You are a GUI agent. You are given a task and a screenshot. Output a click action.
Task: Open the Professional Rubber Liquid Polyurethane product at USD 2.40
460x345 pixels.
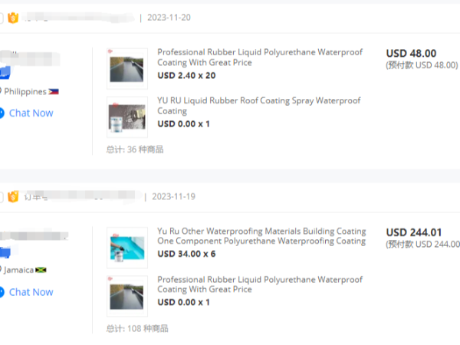pos(260,58)
